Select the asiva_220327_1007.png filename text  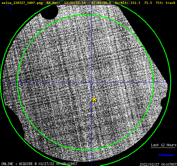[22, 3]
